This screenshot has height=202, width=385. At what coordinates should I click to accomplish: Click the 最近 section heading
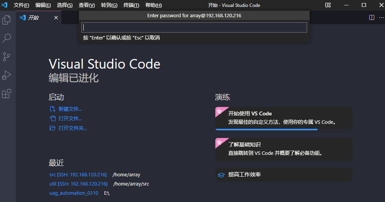tap(56, 163)
